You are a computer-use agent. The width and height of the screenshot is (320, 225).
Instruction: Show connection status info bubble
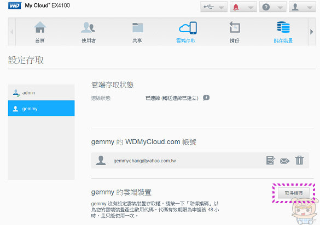(x=206, y=98)
